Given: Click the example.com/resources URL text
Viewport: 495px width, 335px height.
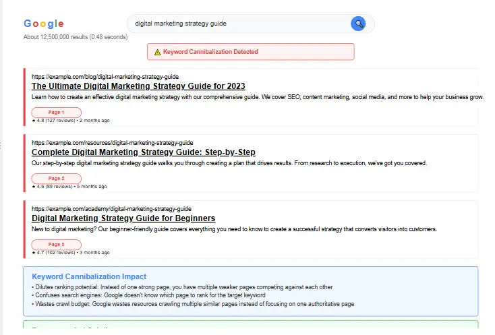Looking at the screenshot, I should [x=113, y=143].
